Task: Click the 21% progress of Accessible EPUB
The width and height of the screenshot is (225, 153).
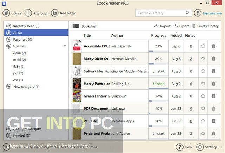Action: click(159, 46)
